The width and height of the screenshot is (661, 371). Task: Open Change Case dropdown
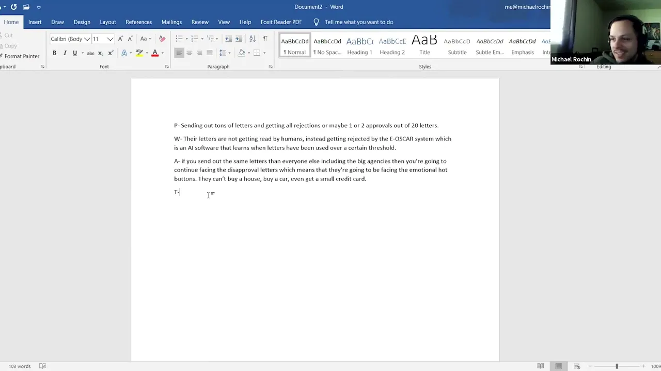[146, 39]
